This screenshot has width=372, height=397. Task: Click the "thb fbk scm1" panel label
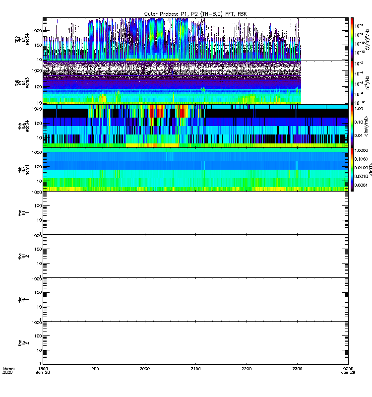point(24,169)
